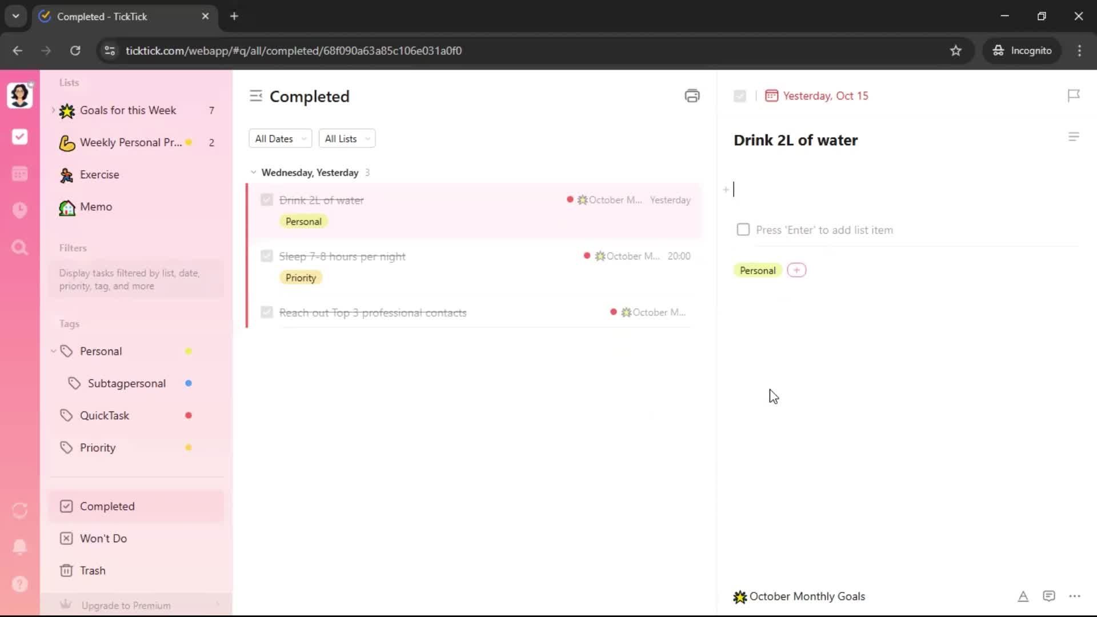Click the red color dot beside QuickTask tag
This screenshot has width=1097, height=617.
pos(189,415)
